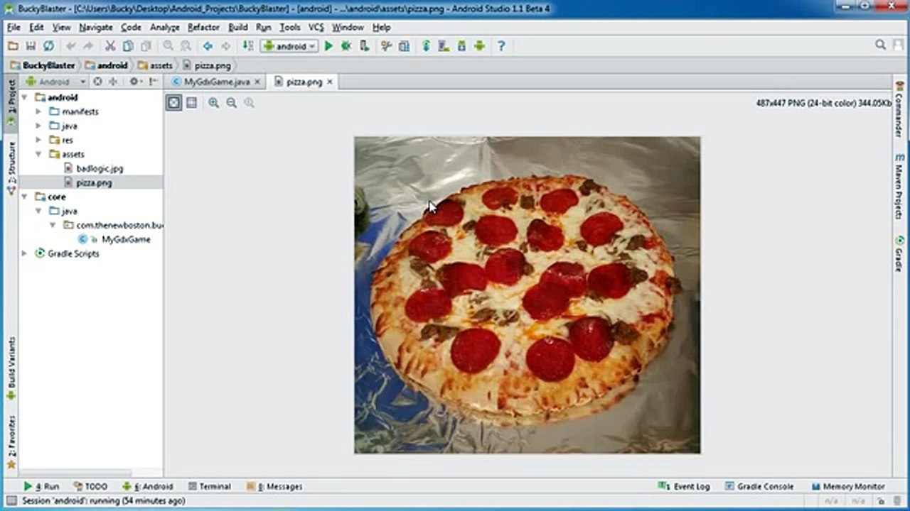The image size is (910, 511).
Task: Close the MyGdxGame.java editor tab
Action: pos(257,82)
